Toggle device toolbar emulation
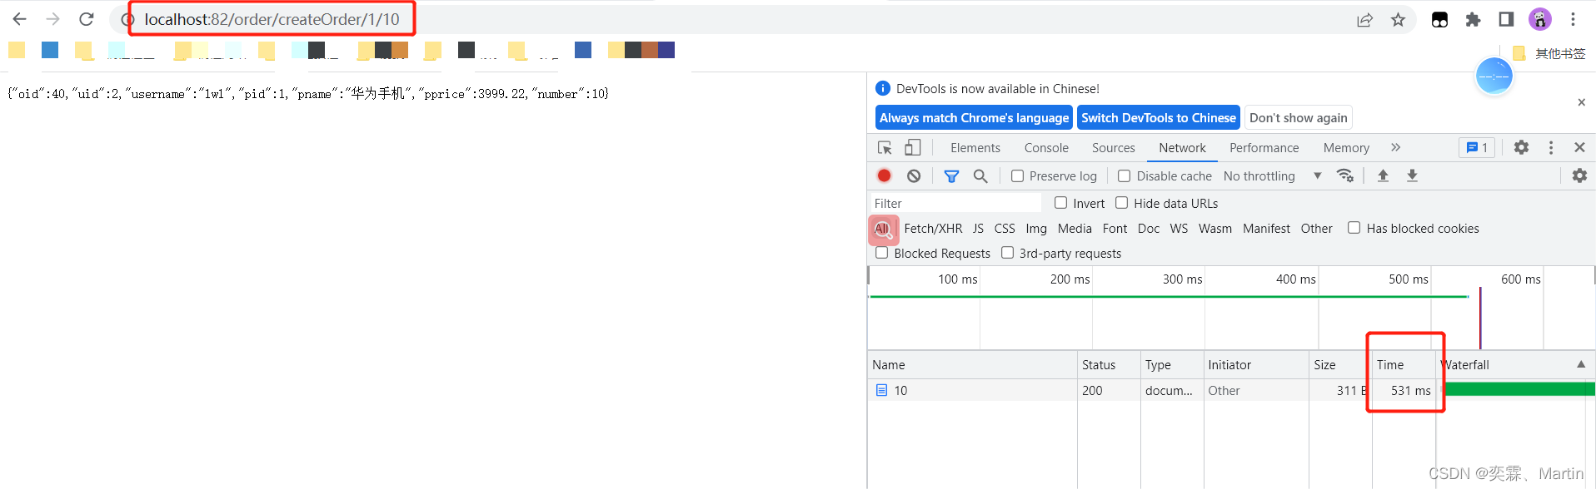Viewport: 1596px width, 489px height. click(913, 147)
